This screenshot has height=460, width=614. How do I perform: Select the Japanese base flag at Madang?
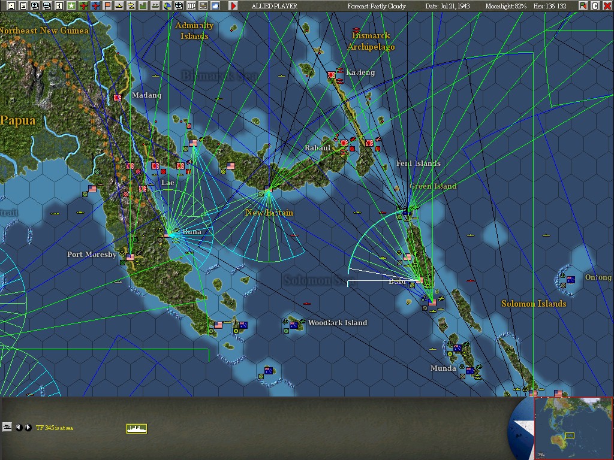pyautogui.click(x=118, y=98)
